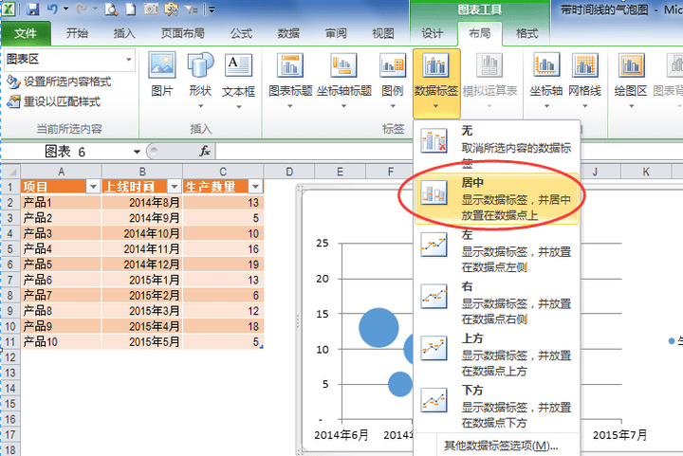This screenshot has height=456, width=683.
Task: Click the Redo arrow icon
Action: click(81, 9)
